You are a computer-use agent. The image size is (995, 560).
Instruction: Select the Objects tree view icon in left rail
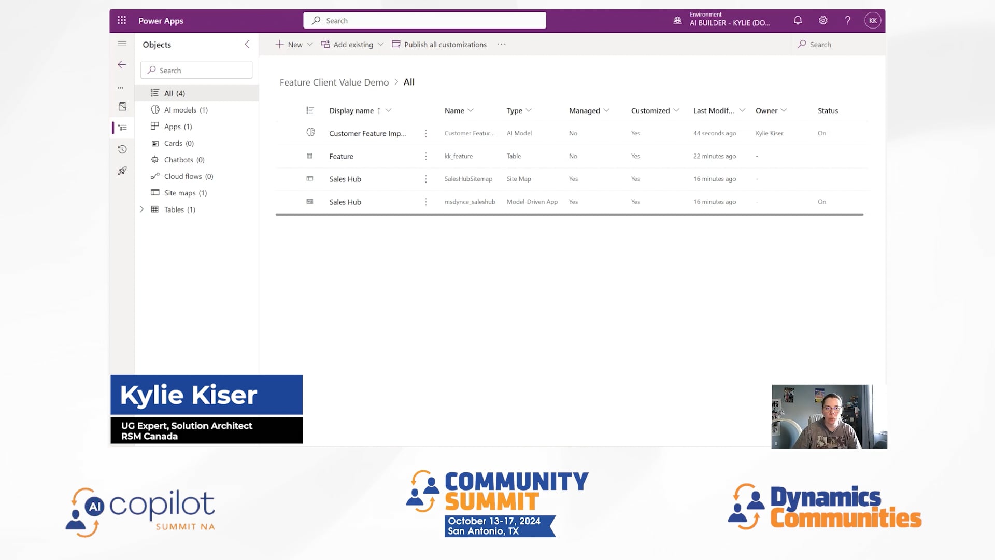pyautogui.click(x=122, y=128)
